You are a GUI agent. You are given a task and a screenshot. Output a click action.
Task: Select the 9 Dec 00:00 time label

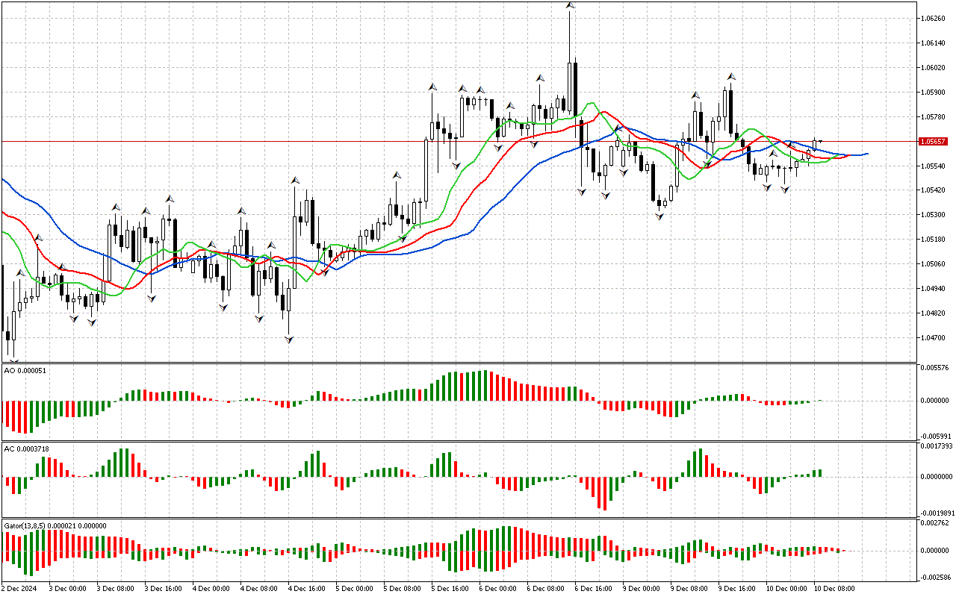pyautogui.click(x=643, y=588)
